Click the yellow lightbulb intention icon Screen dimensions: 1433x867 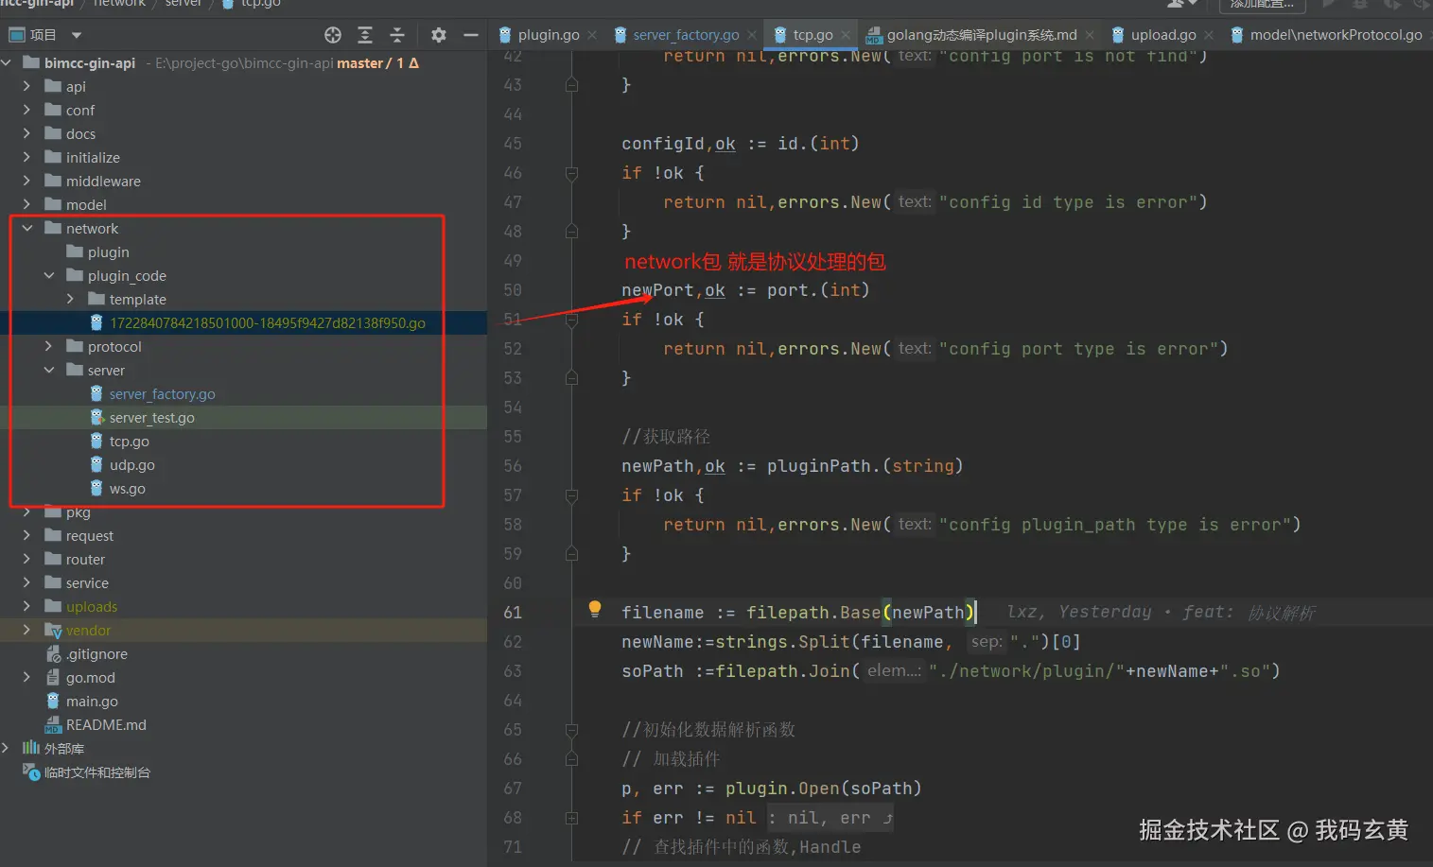pos(595,609)
